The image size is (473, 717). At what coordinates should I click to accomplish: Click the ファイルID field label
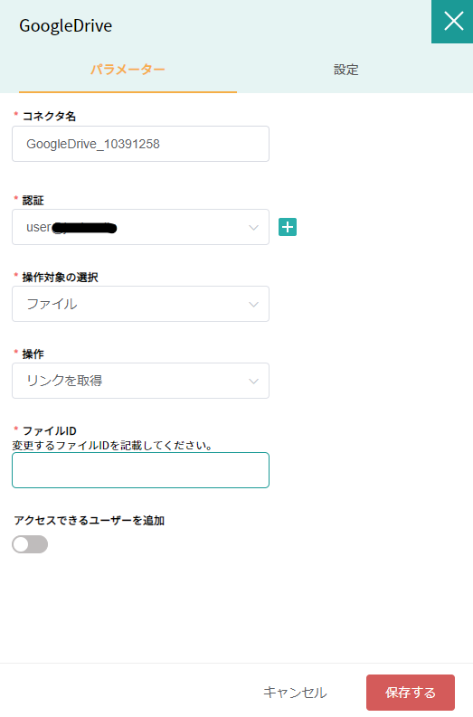pos(50,430)
